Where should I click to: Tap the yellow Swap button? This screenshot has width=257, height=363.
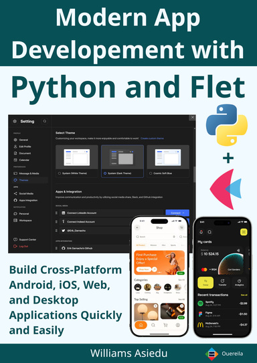click(x=205, y=283)
